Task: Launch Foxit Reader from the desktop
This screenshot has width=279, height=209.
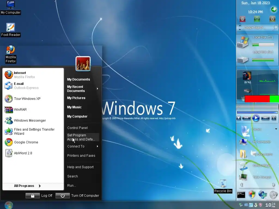Action: (11, 30)
